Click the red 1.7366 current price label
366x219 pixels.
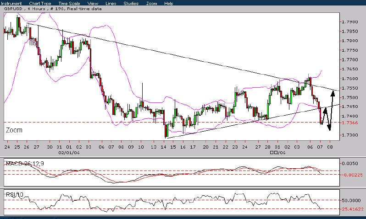click(x=349, y=123)
